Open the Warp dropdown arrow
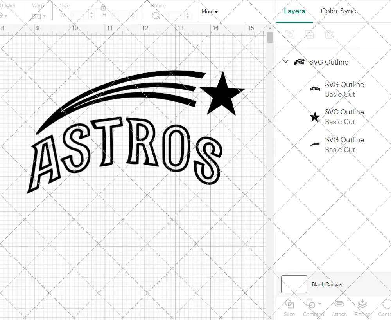This screenshot has height=320, width=391. 45,16
